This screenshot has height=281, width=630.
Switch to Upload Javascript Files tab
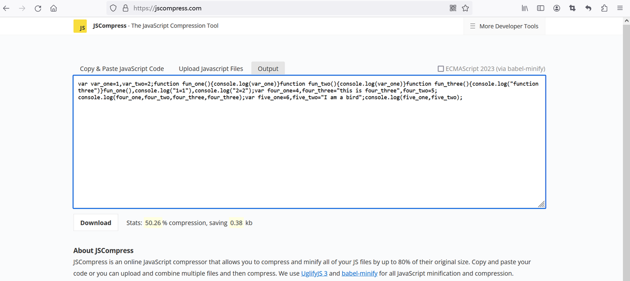click(211, 69)
